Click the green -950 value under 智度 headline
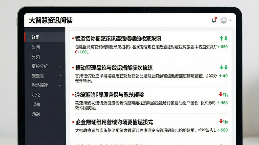The width and height of the screenshot is (259, 145). tap(223, 47)
